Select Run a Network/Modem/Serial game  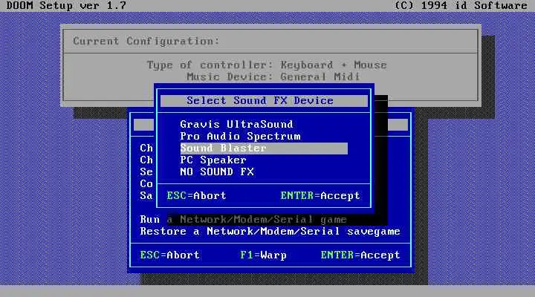coord(243,220)
